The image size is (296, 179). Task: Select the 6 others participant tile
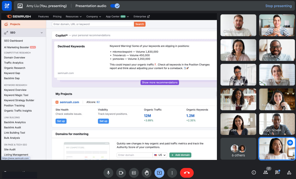click(238, 149)
